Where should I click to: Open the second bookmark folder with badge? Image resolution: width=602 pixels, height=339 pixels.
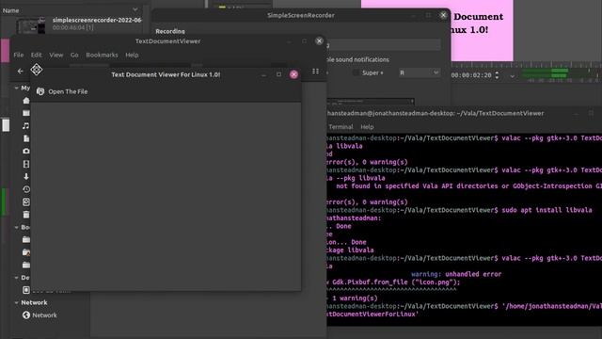point(25,252)
